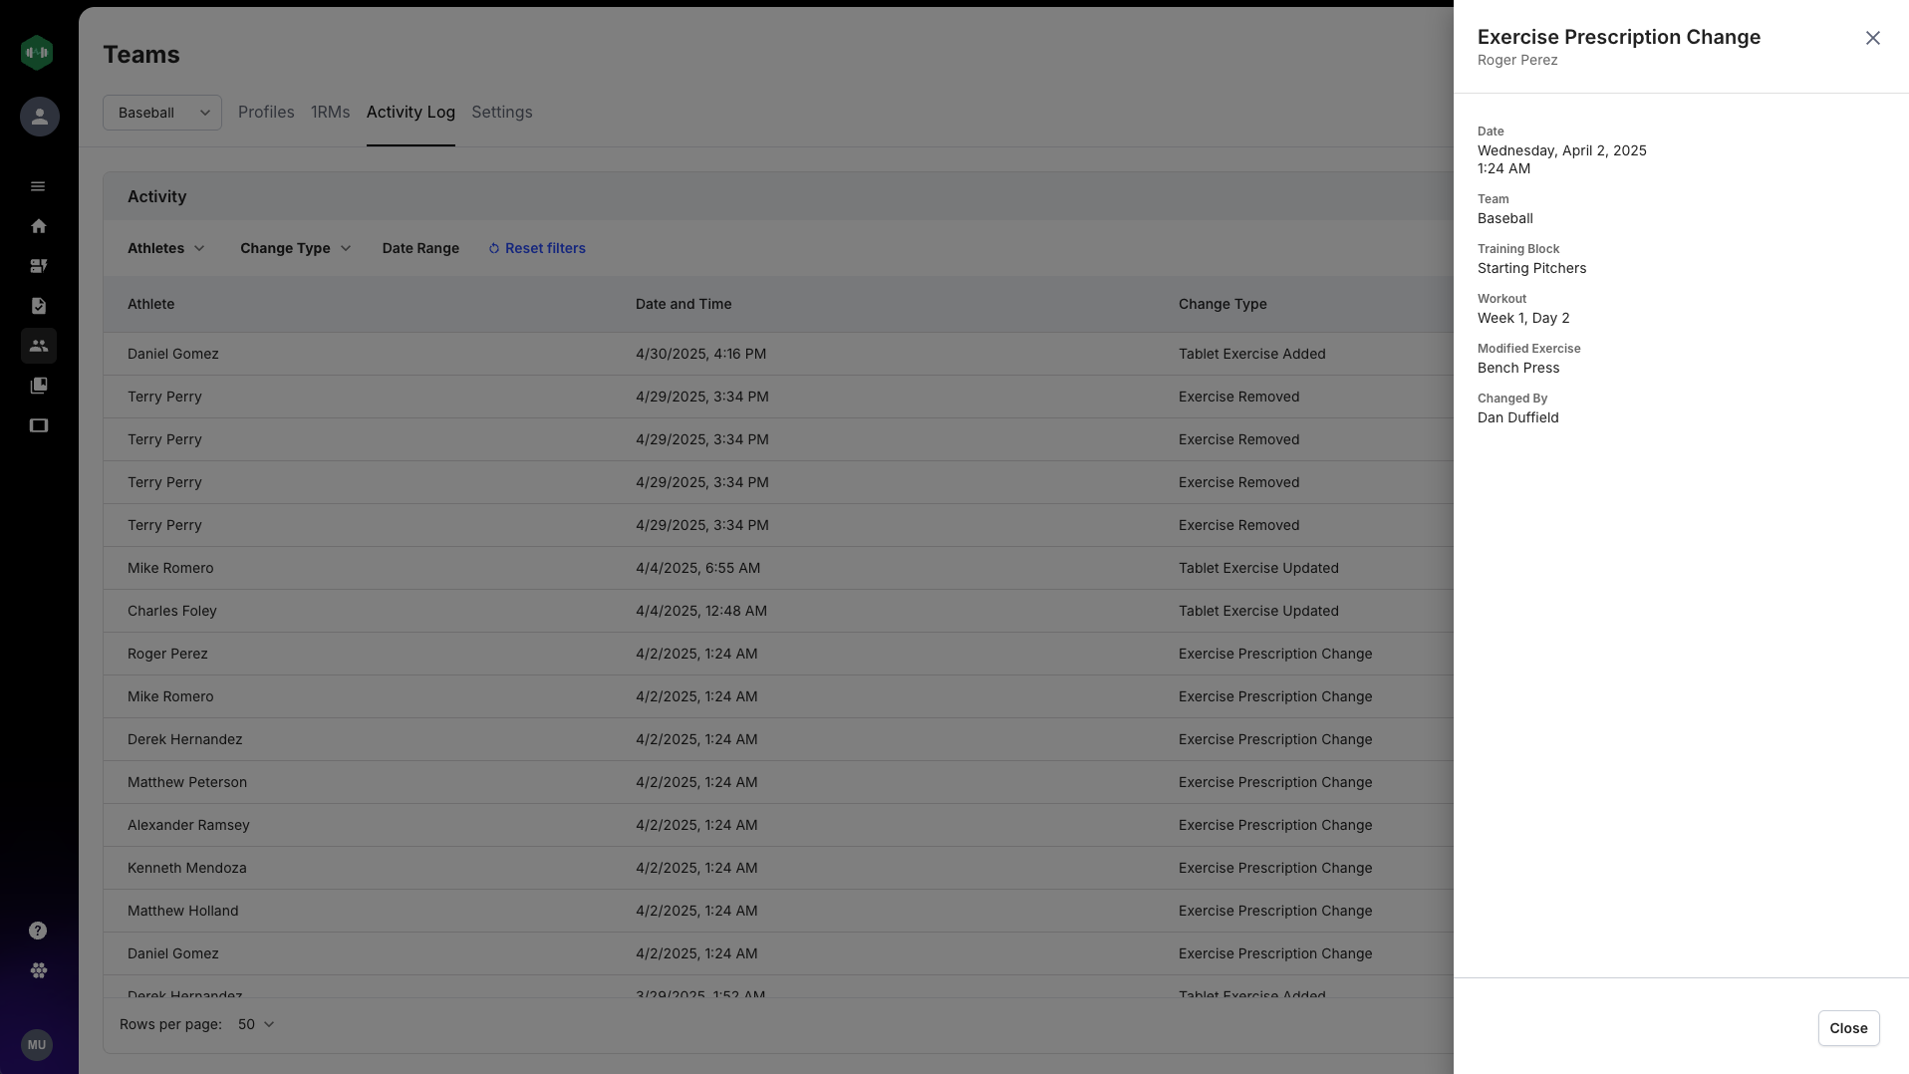1909x1074 pixels.
Task: Click Bench Press under Modified Exercise
Action: point(1518,368)
